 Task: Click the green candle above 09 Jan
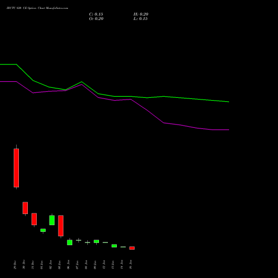pyautogui.click(x=96, y=241)
